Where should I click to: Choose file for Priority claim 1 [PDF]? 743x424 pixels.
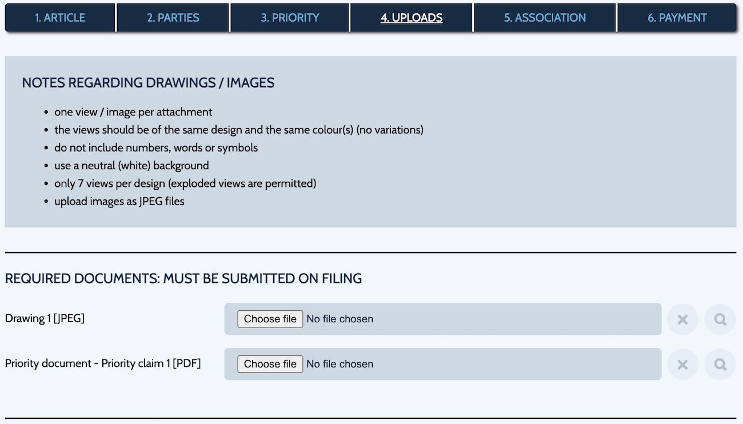(270, 364)
